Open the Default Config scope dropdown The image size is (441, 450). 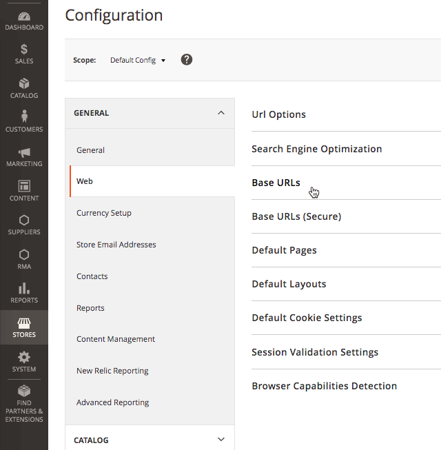138,61
